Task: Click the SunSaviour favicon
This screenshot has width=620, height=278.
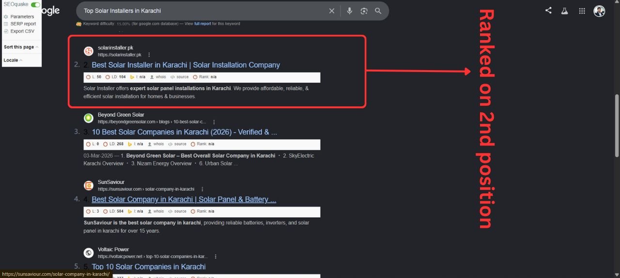Action: pyautogui.click(x=89, y=186)
